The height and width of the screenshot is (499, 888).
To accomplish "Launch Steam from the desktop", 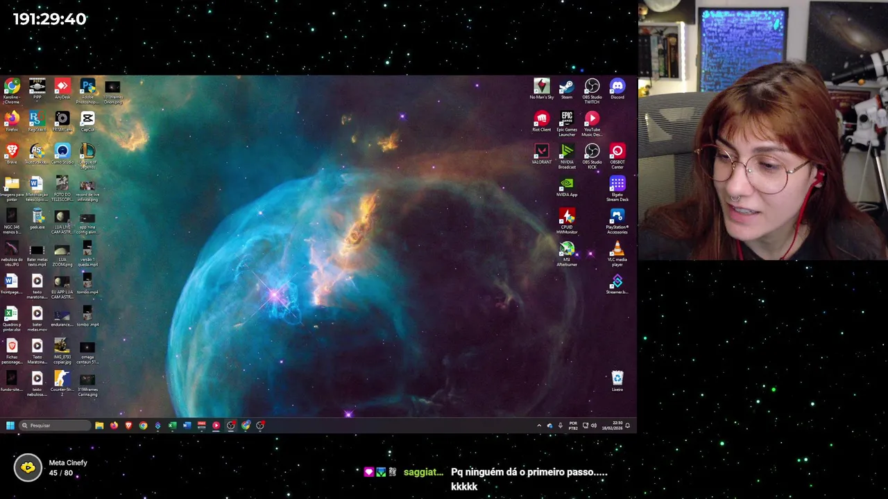I will (x=567, y=89).
